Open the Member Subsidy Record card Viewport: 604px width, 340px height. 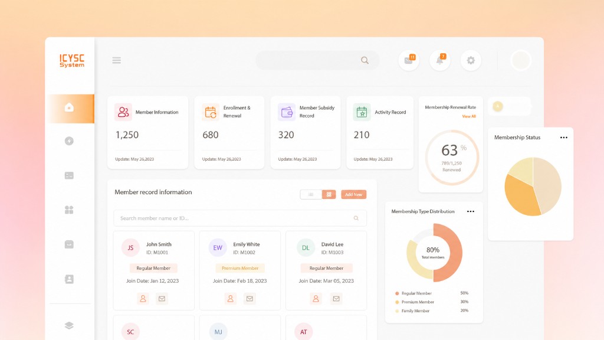pyautogui.click(x=306, y=132)
